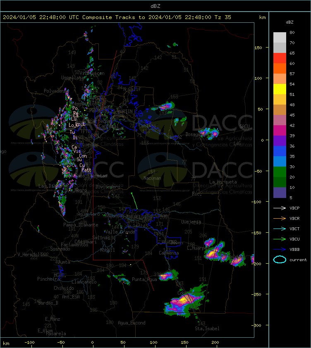Click the '-100' x-axis tick label

[29, 343]
